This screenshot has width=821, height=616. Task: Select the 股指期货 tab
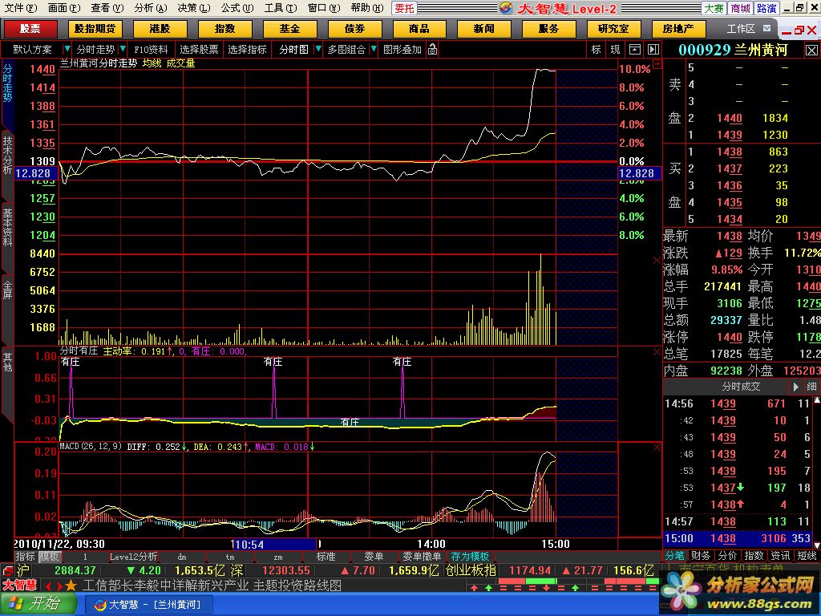pyautogui.click(x=95, y=29)
